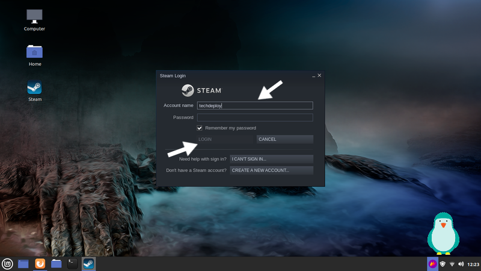Click Don't have a Steam account? text
Image resolution: width=481 pixels, height=271 pixels.
[x=196, y=170]
